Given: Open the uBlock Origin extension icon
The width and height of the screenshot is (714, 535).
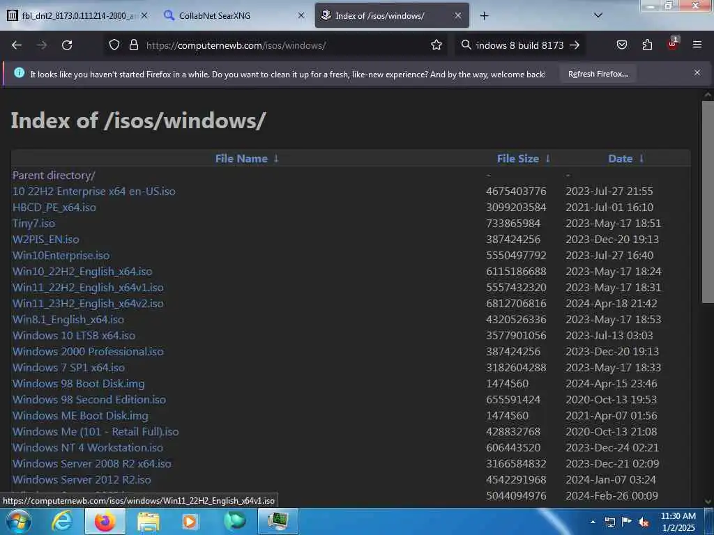Looking at the screenshot, I should click(673, 44).
